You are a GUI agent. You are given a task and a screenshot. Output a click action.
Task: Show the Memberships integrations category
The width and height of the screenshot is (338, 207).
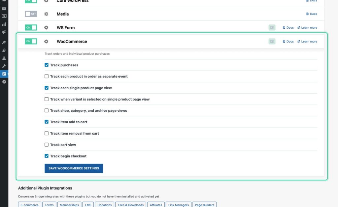[x=69, y=205]
